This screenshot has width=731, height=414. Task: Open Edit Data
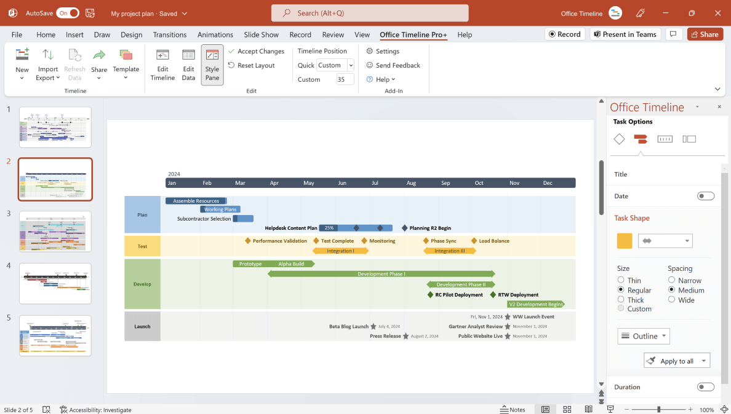pyautogui.click(x=188, y=64)
